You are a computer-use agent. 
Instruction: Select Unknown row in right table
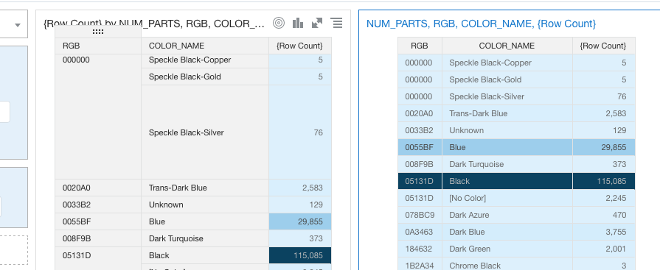(x=516, y=130)
